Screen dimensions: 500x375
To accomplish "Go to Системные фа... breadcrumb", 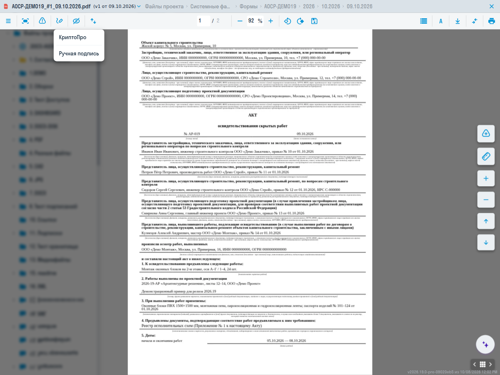I will pos(210,7).
